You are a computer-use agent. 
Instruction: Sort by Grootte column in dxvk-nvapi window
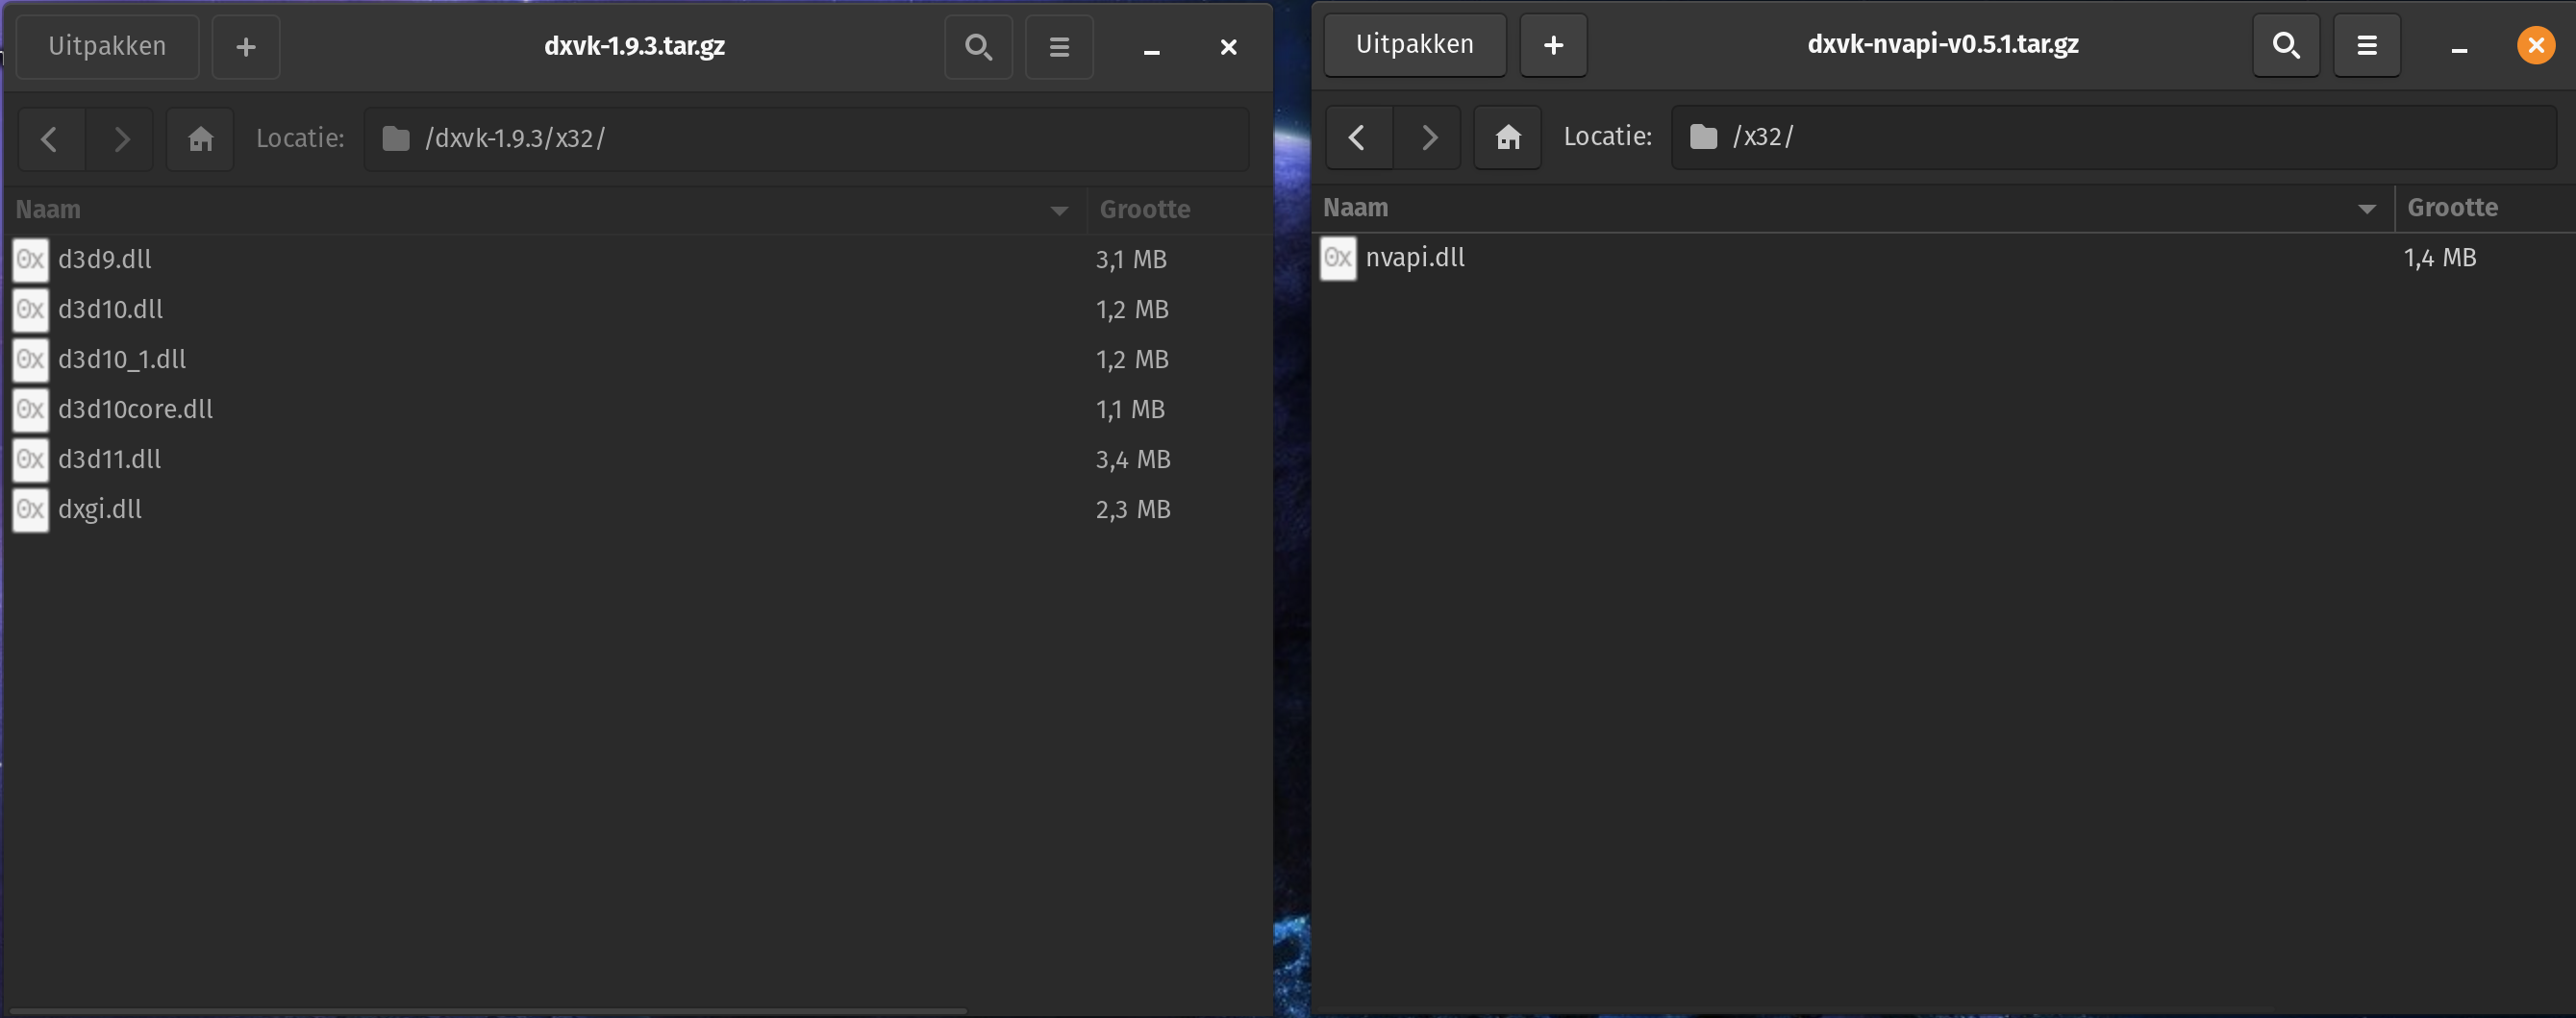tap(2484, 208)
